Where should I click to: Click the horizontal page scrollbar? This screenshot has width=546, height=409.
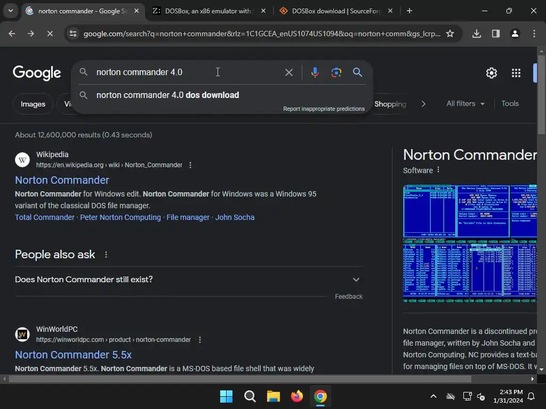(240, 379)
